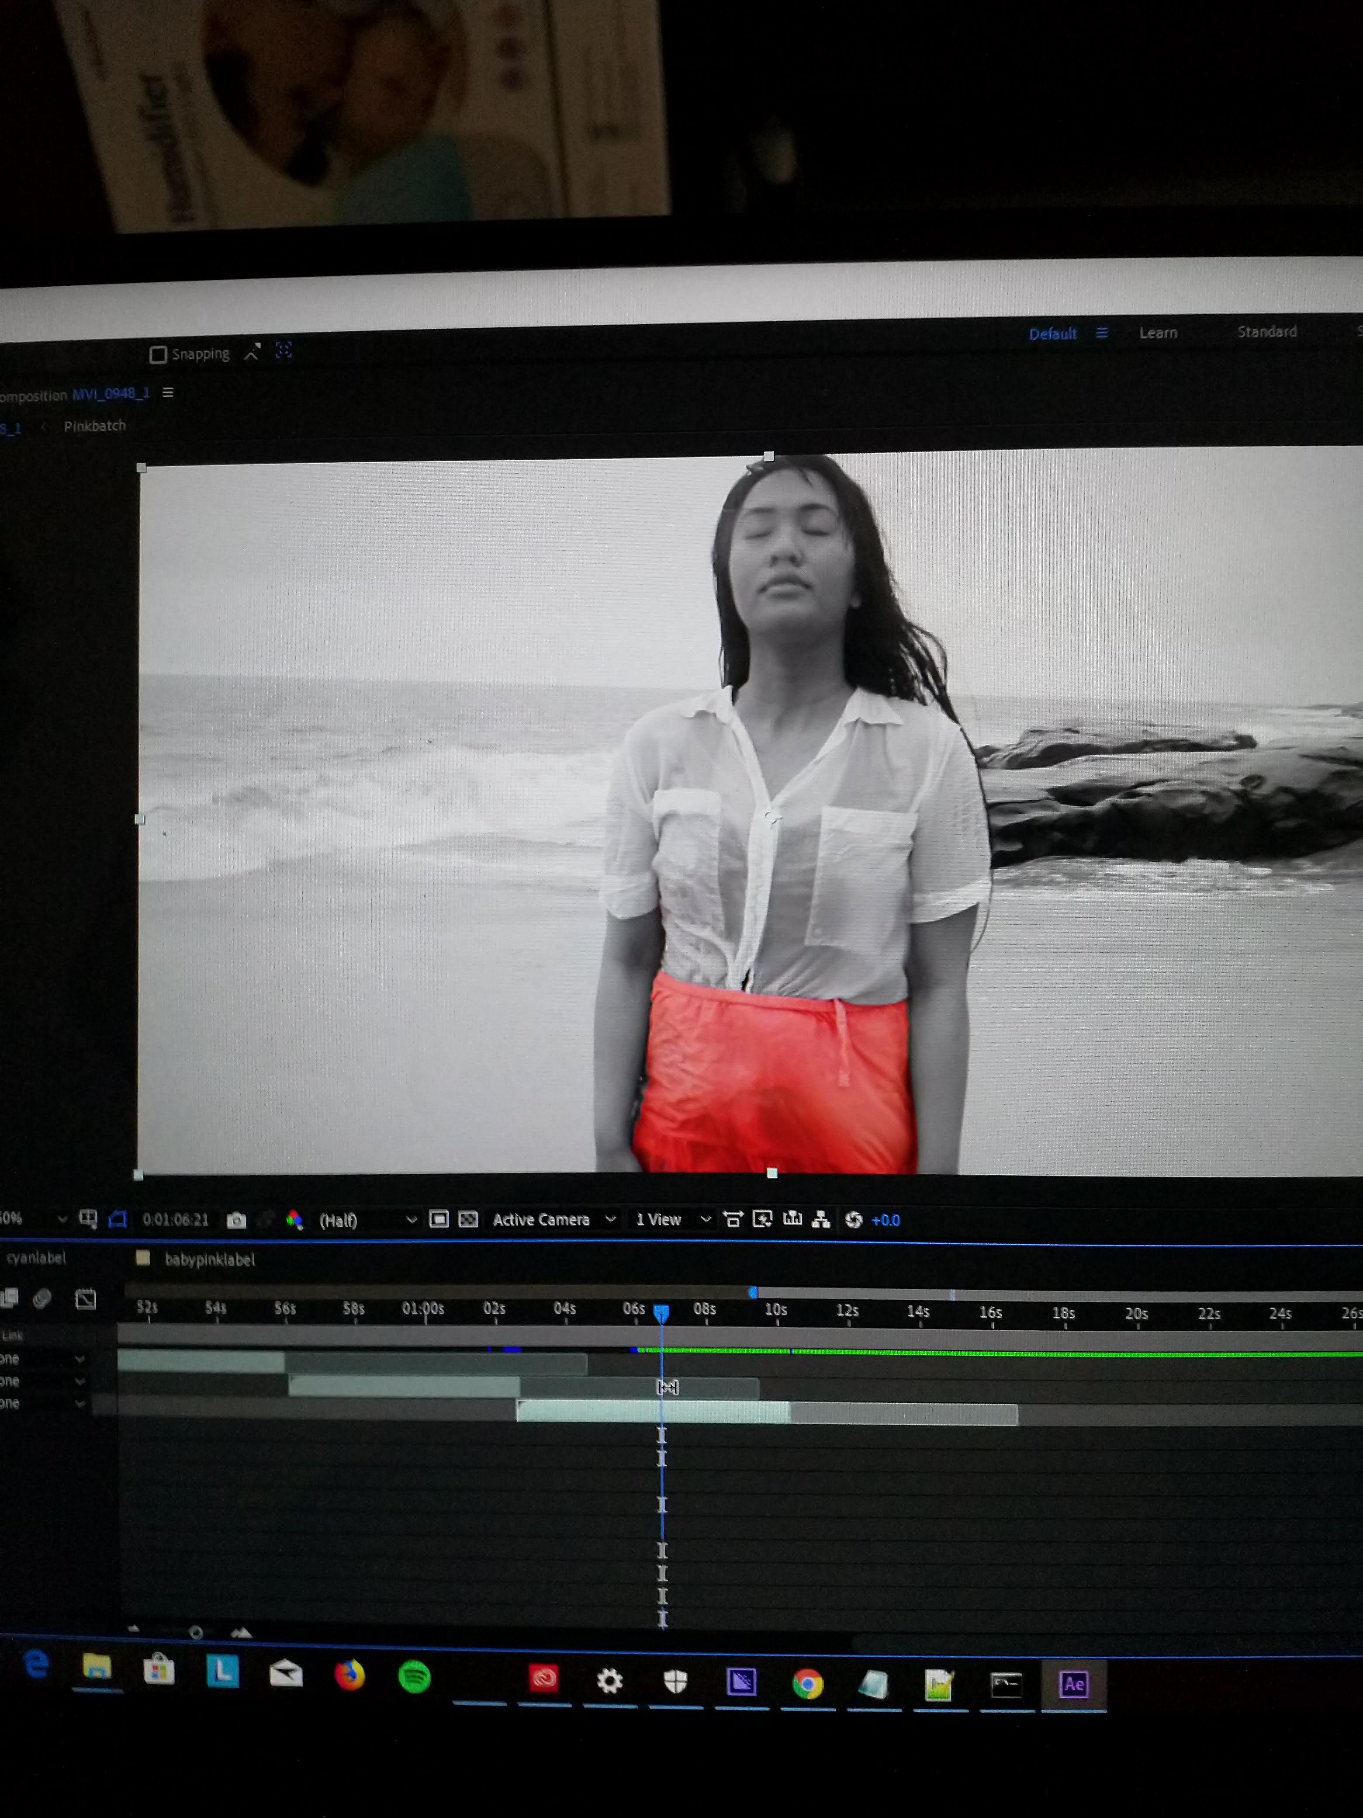This screenshot has height=1818, width=1363.
Task: Switch to the Learn workspace
Action: click(1158, 333)
